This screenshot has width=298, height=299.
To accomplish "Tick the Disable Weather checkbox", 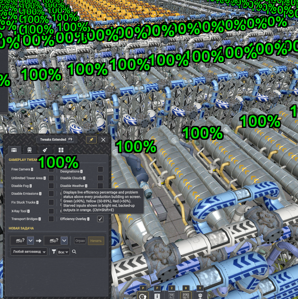I will click(100, 186).
